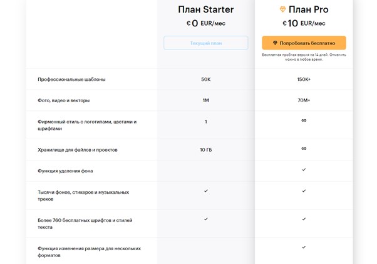Start free trial with Попробовать бесплатно button
377x264 pixels.
coord(304,43)
